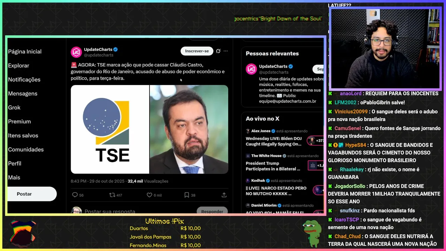The image size is (446, 251).
Task: Click the UpdateCharts avatar on the tweet
Action: pyautogui.click(x=76, y=52)
